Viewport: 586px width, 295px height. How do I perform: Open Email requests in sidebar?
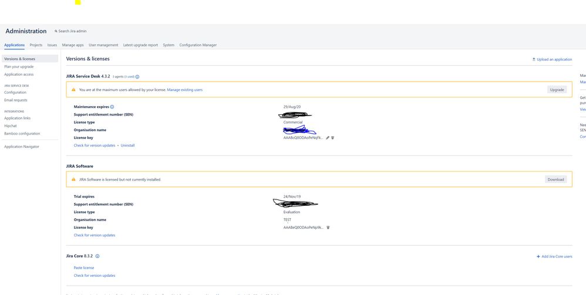pyautogui.click(x=16, y=100)
